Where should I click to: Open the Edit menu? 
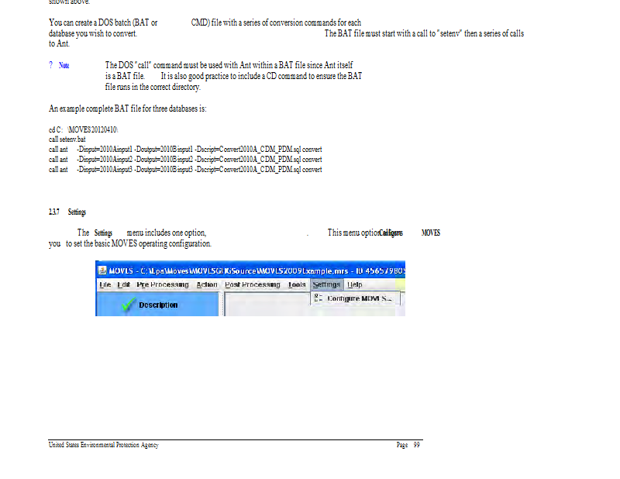[x=124, y=284]
